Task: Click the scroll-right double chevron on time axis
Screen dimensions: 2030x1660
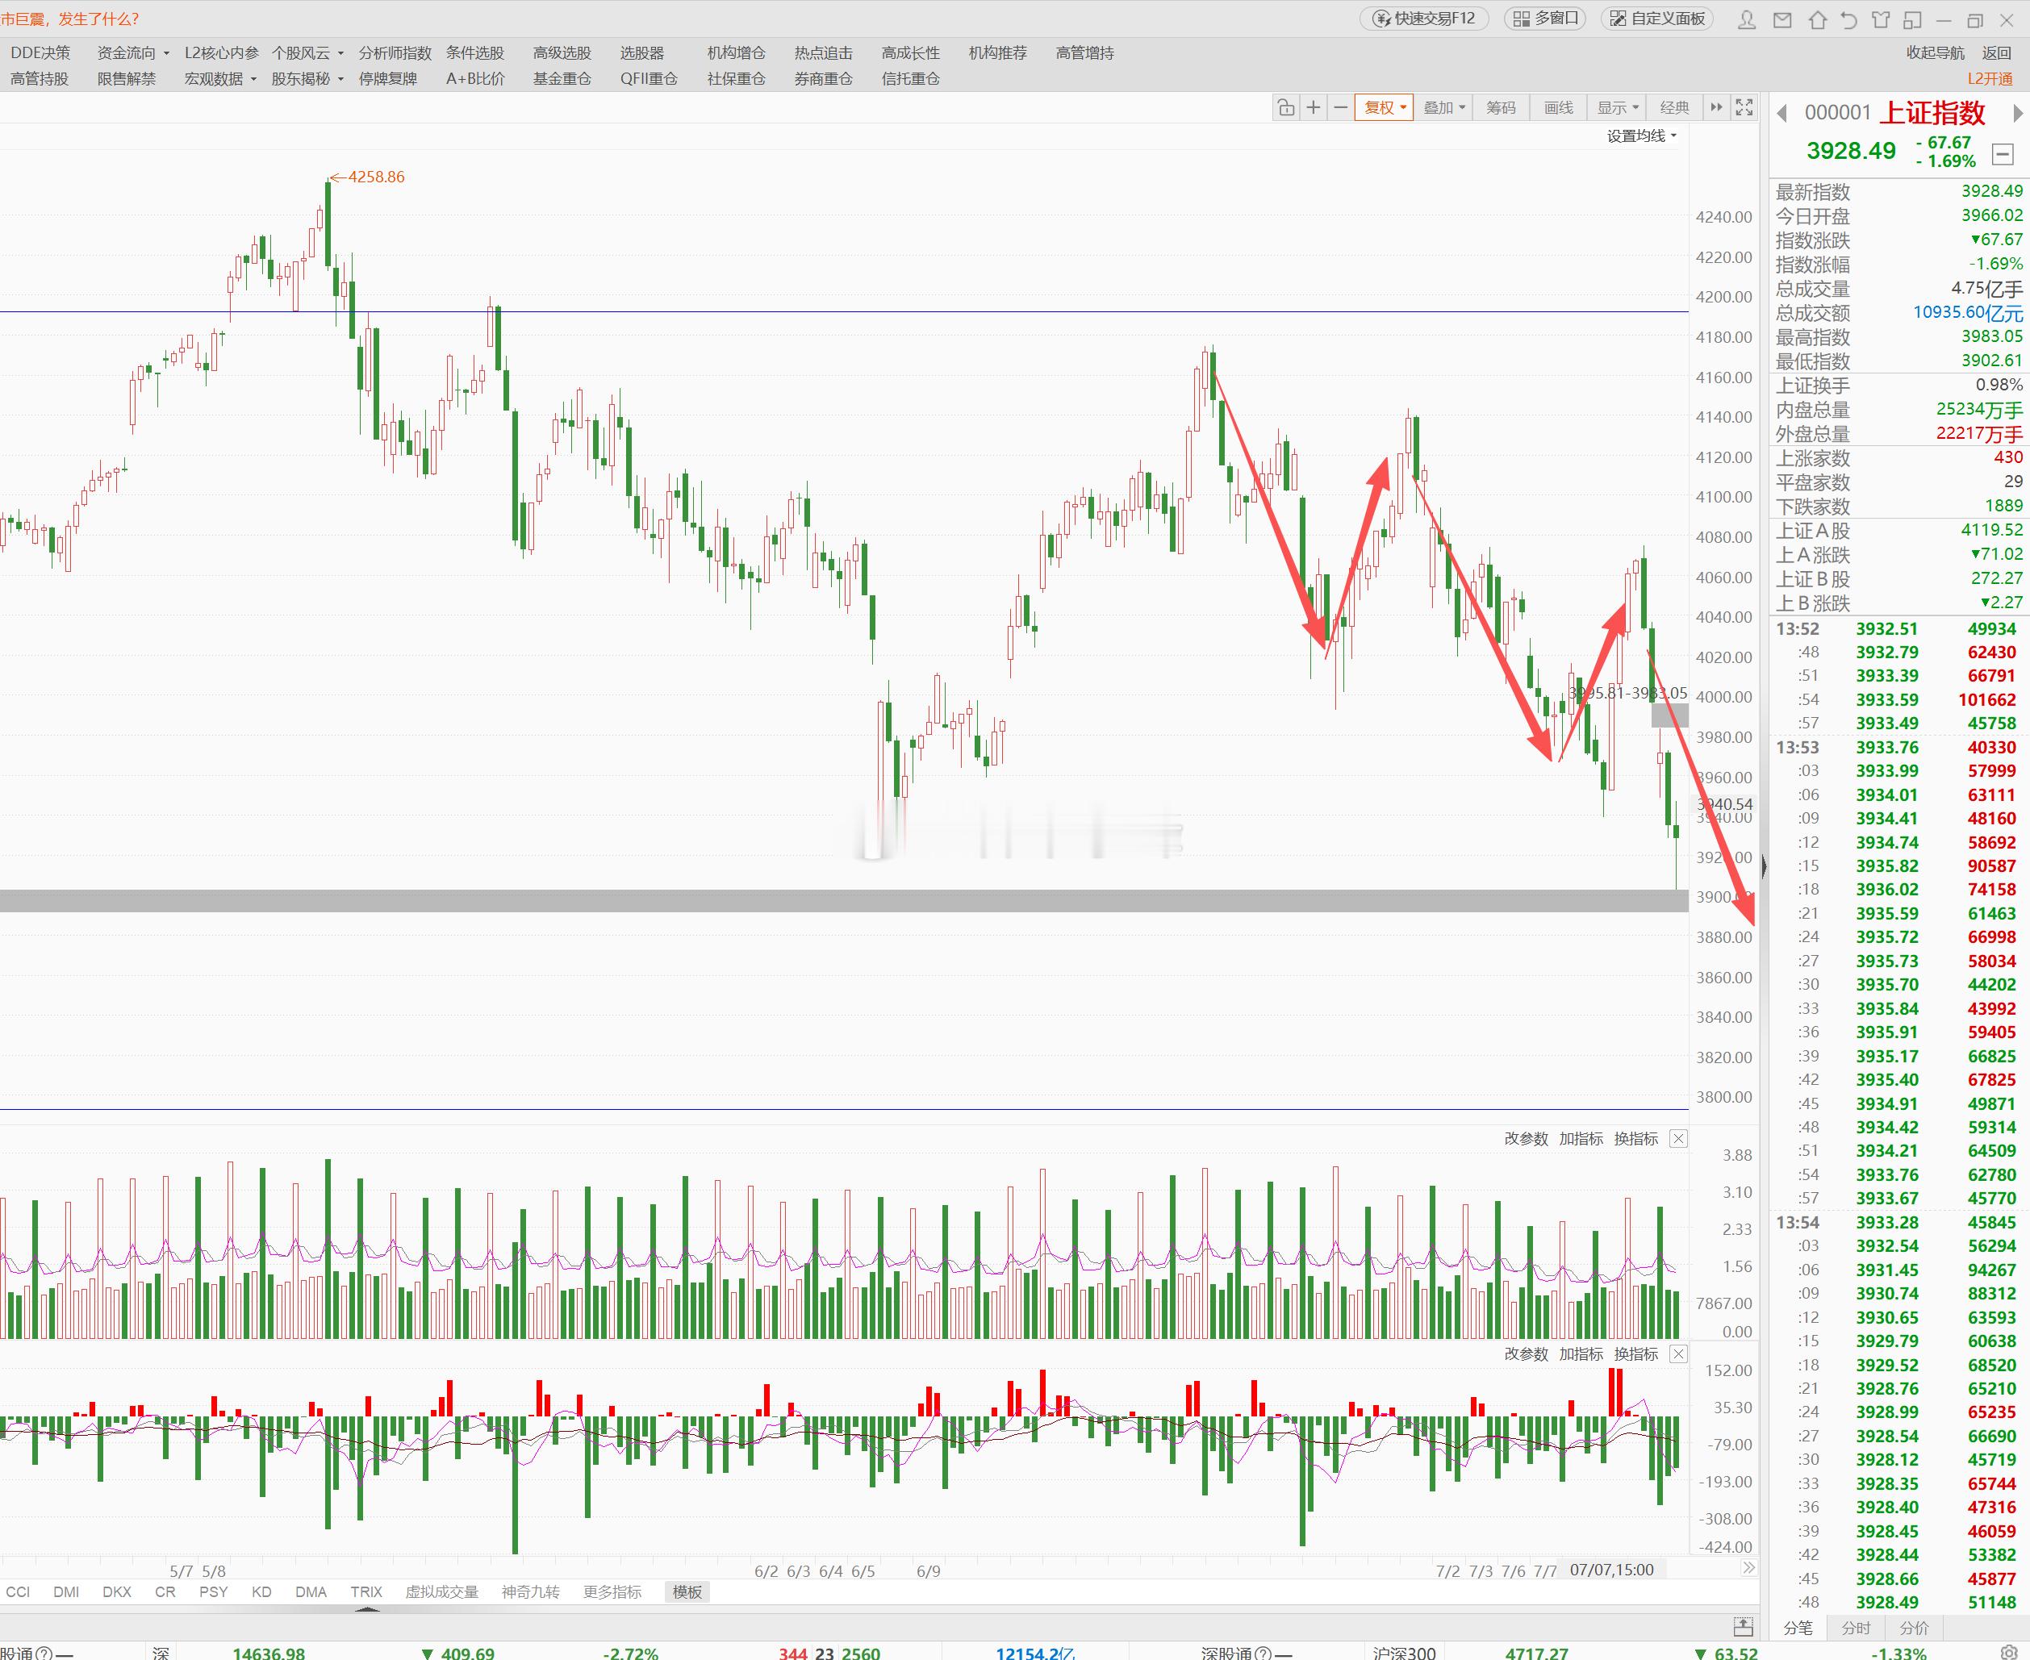Action: click(1748, 1568)
